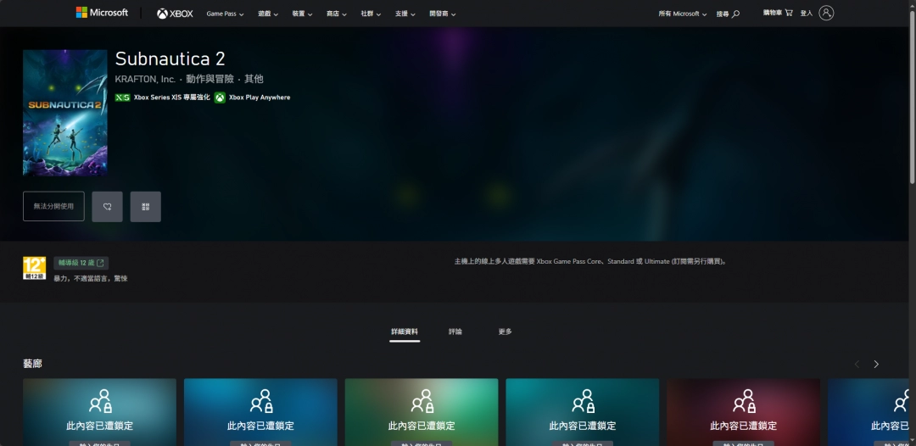Click the 登入 sign-in link
Screen dimensions: 916x446
(807, 13)
